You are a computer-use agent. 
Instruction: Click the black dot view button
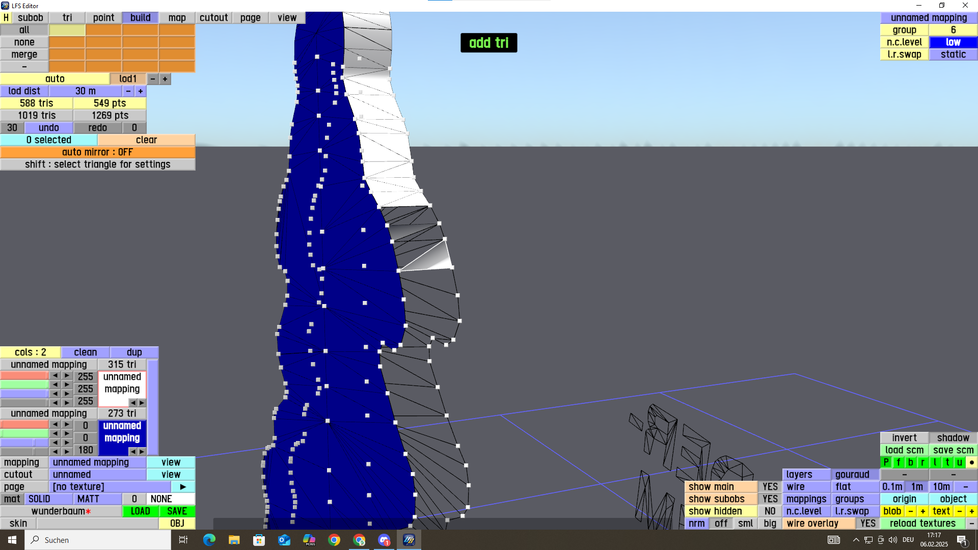pyautogui.click(x=971, y=462)
